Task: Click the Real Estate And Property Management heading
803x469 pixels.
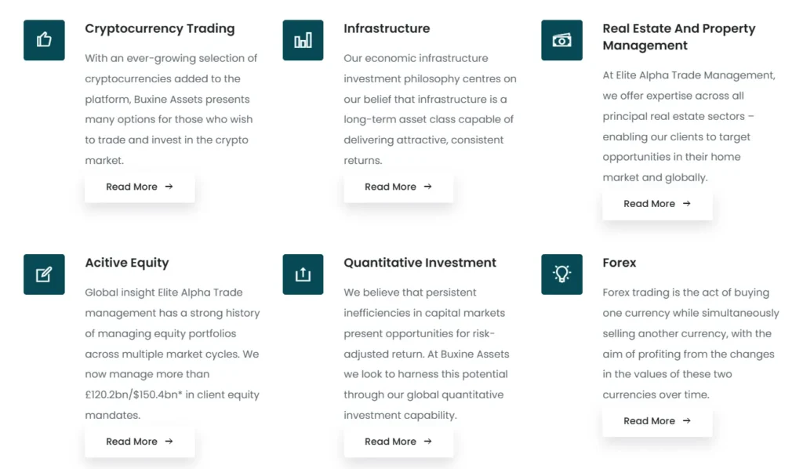Action: click(x=678, y=37)
